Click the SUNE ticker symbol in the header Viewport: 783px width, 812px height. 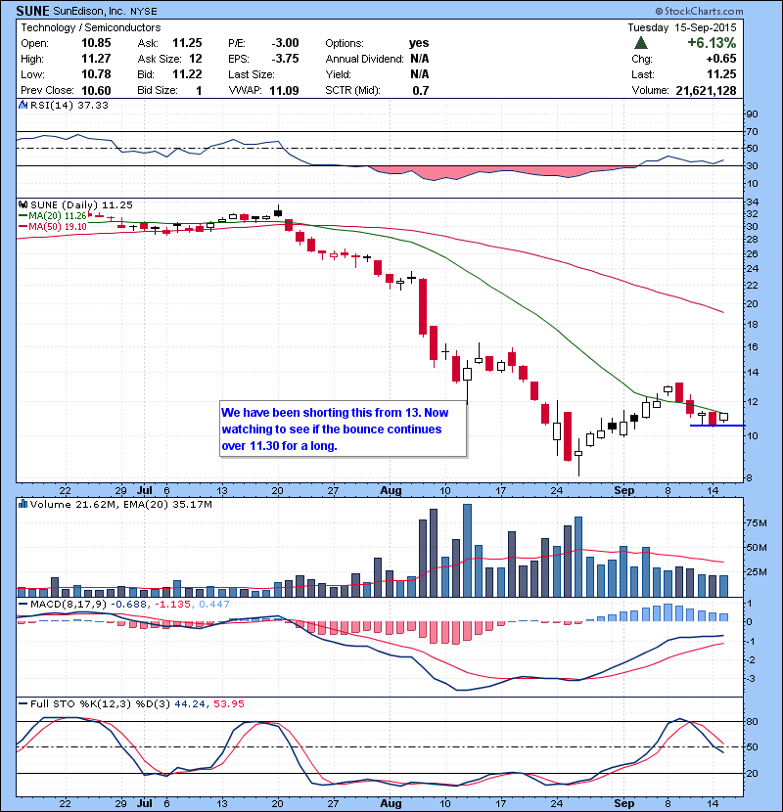[x=32, y=11]
